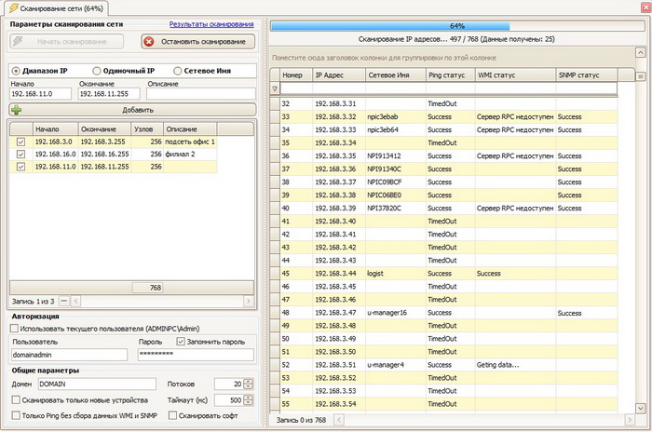Viewport: 652px width, 432px height.
Task: Click the scroll-down arrow of the results table
Action: tap(642, 407)
